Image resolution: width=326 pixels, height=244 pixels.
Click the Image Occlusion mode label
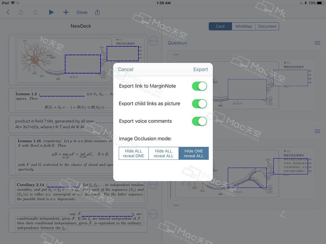point(145,139)
